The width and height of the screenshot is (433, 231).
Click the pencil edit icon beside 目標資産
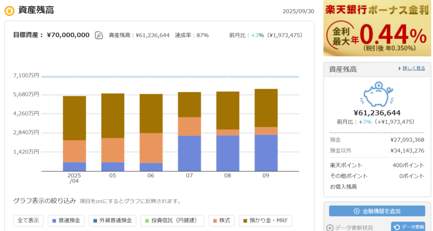tap(99, 35)
